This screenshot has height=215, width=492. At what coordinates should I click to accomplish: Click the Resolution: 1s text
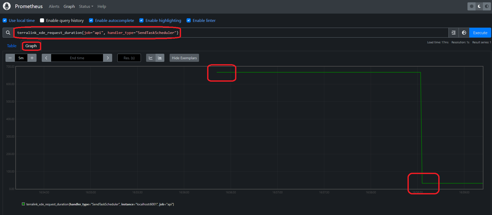(x=460, y=42)
